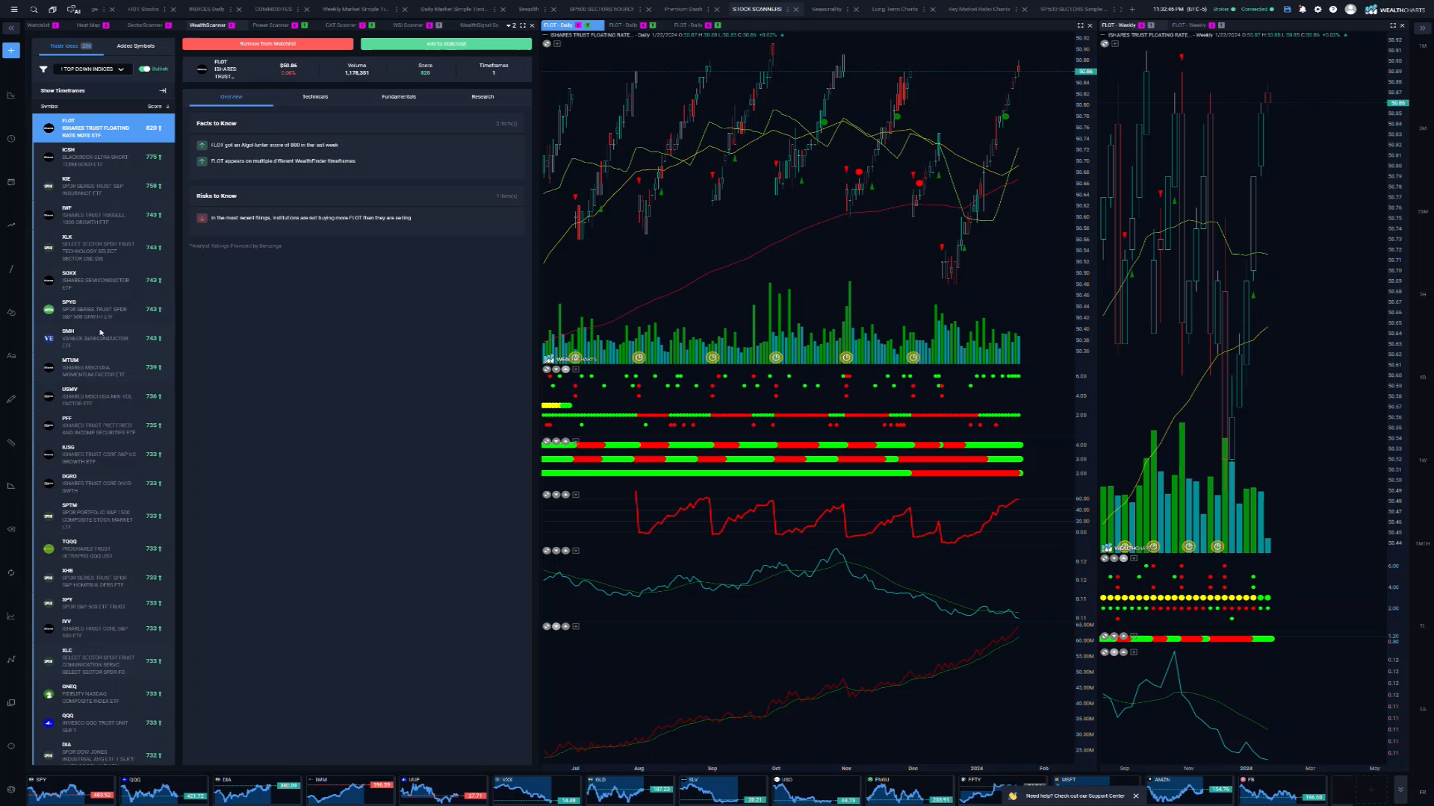Click the save layout disk icon

coord(1287,10)
